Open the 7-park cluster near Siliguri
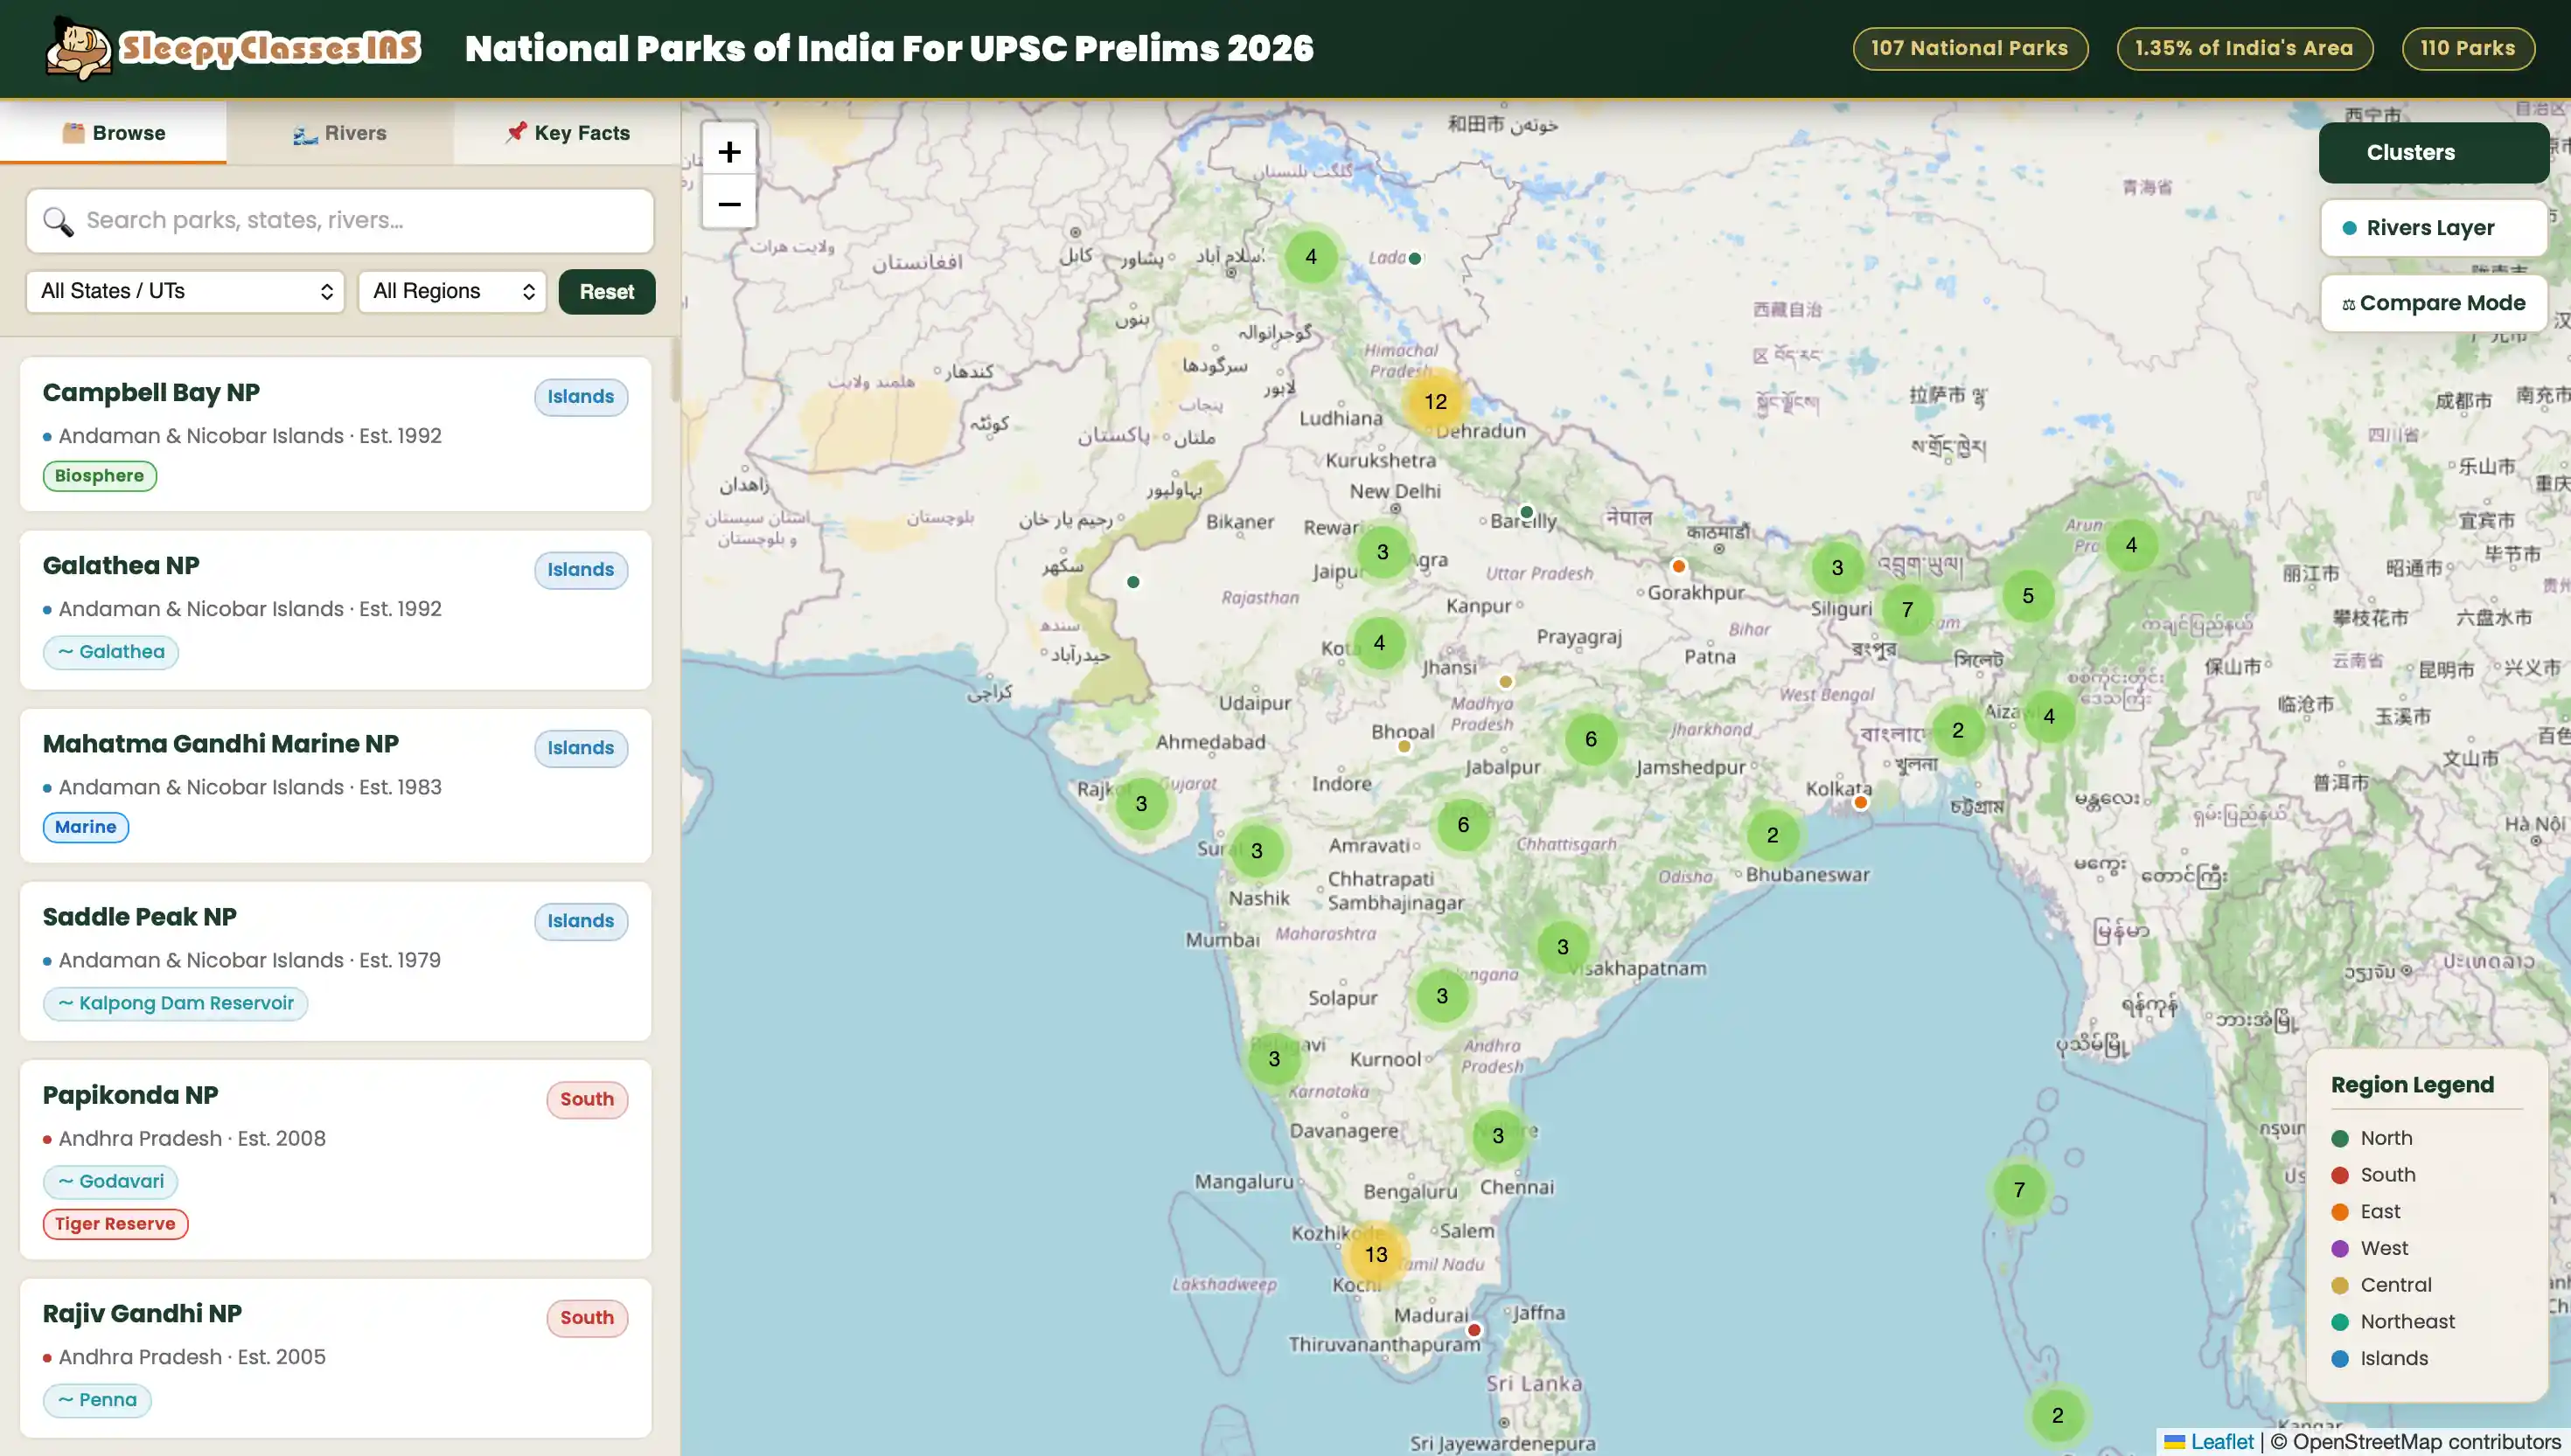This screenshot has height=1456, width=2571. 1906,609
